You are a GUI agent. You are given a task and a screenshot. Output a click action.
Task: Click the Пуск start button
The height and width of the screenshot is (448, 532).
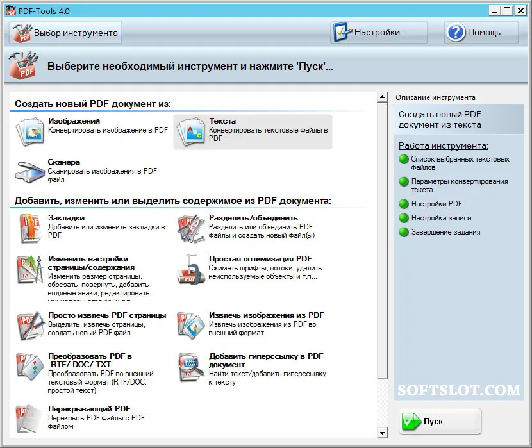(x=440, y=421)
